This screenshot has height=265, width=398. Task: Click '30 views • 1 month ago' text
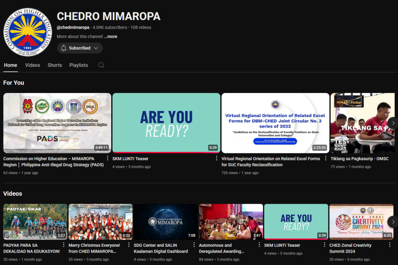coord(23,260)
